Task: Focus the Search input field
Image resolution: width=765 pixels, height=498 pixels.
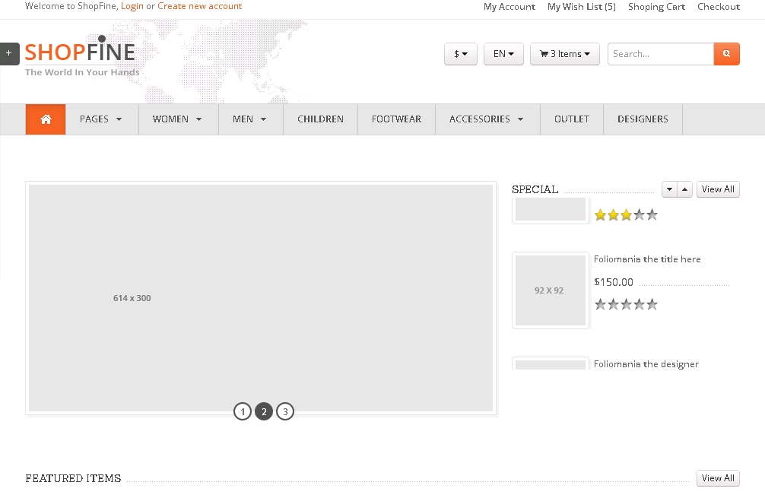Action: click(x=660, y=54)
